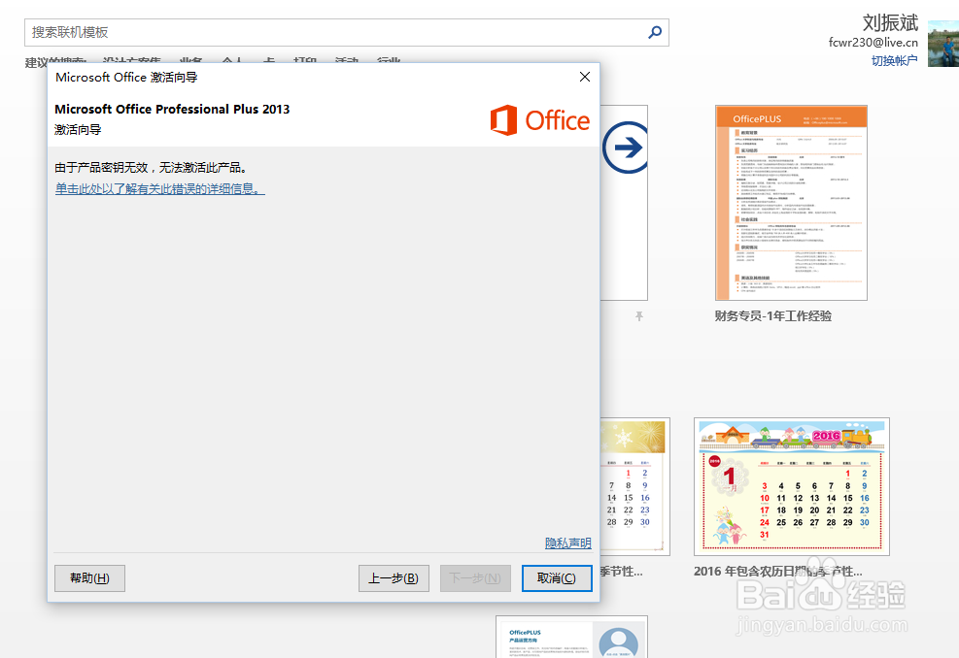The height and width of the screenshot is (658, 959).
Task: Open the 财务专员-1年工作经验 resume template thumbnail
Action: 792,203
